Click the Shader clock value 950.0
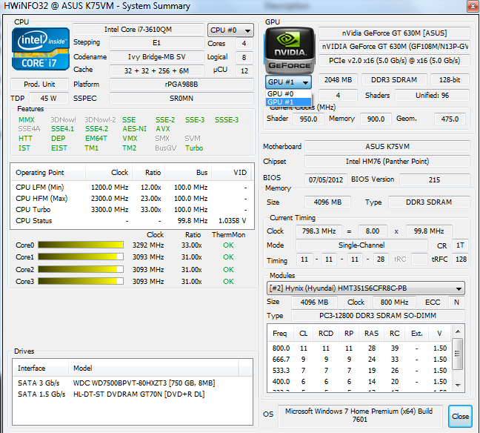The height and width of the screenshot is (433, 480). 308,119
